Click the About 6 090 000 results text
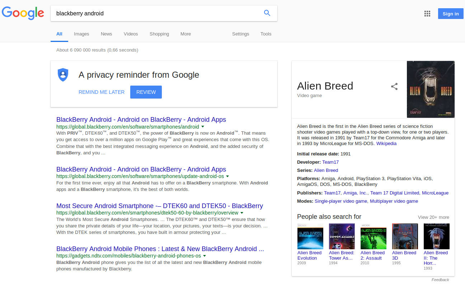The height and width of the screenshot is (284, 465). click(97, 50)
